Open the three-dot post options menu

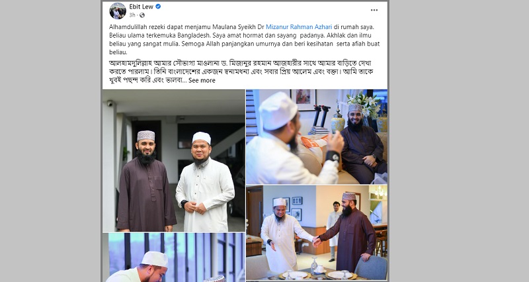[374, 10]
